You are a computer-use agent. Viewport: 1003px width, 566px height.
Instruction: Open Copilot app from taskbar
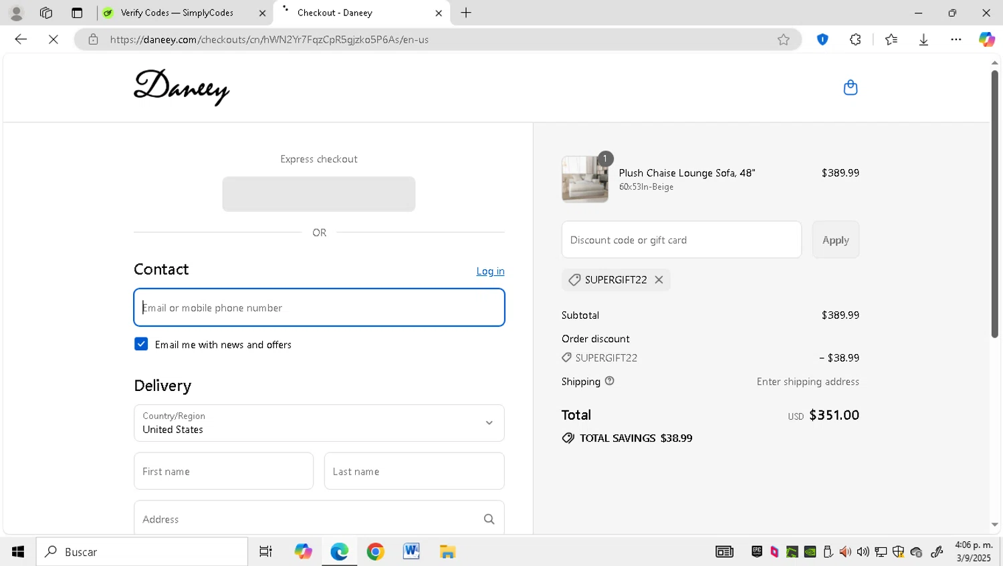(303, 552)
